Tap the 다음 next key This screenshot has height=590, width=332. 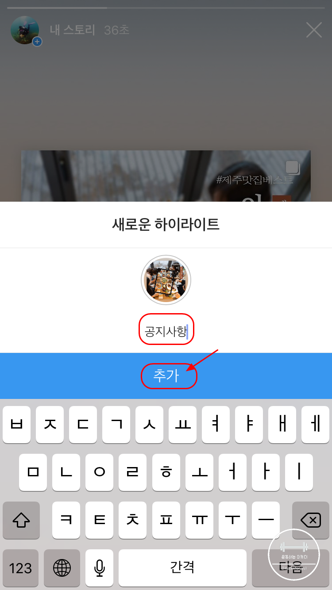coord(290,568)
